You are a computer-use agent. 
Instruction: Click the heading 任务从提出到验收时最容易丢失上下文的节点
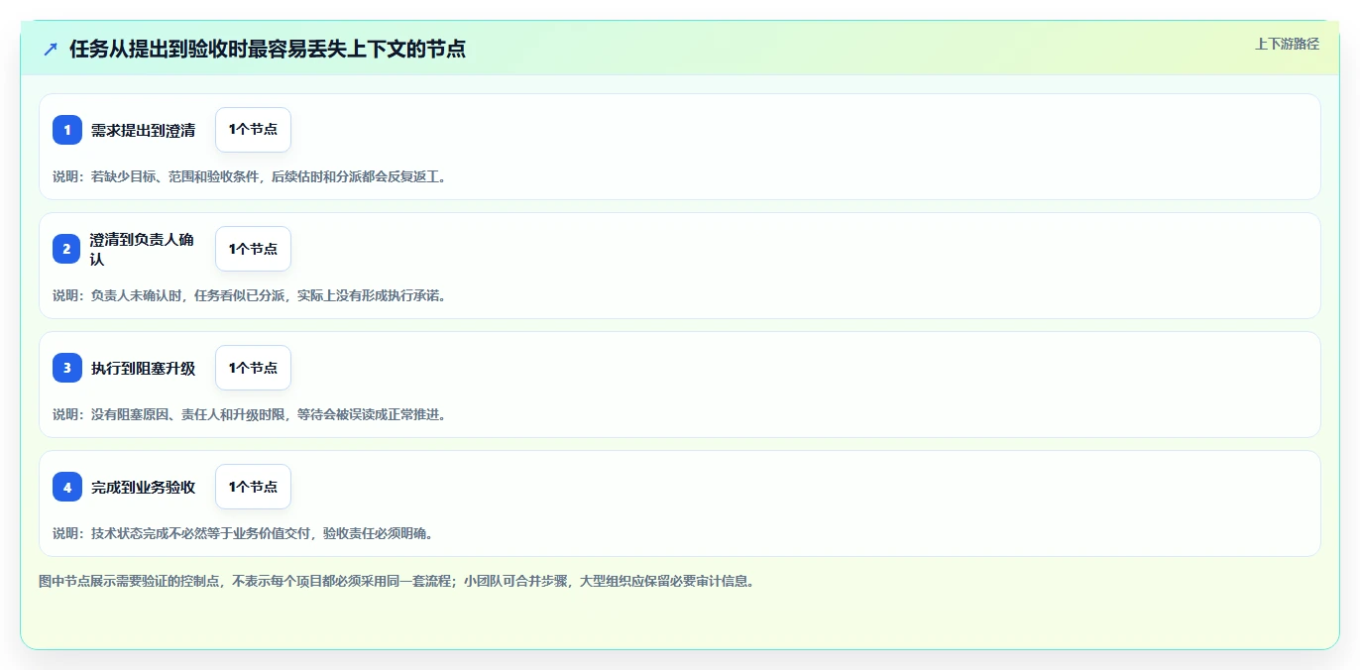point(268,49)
